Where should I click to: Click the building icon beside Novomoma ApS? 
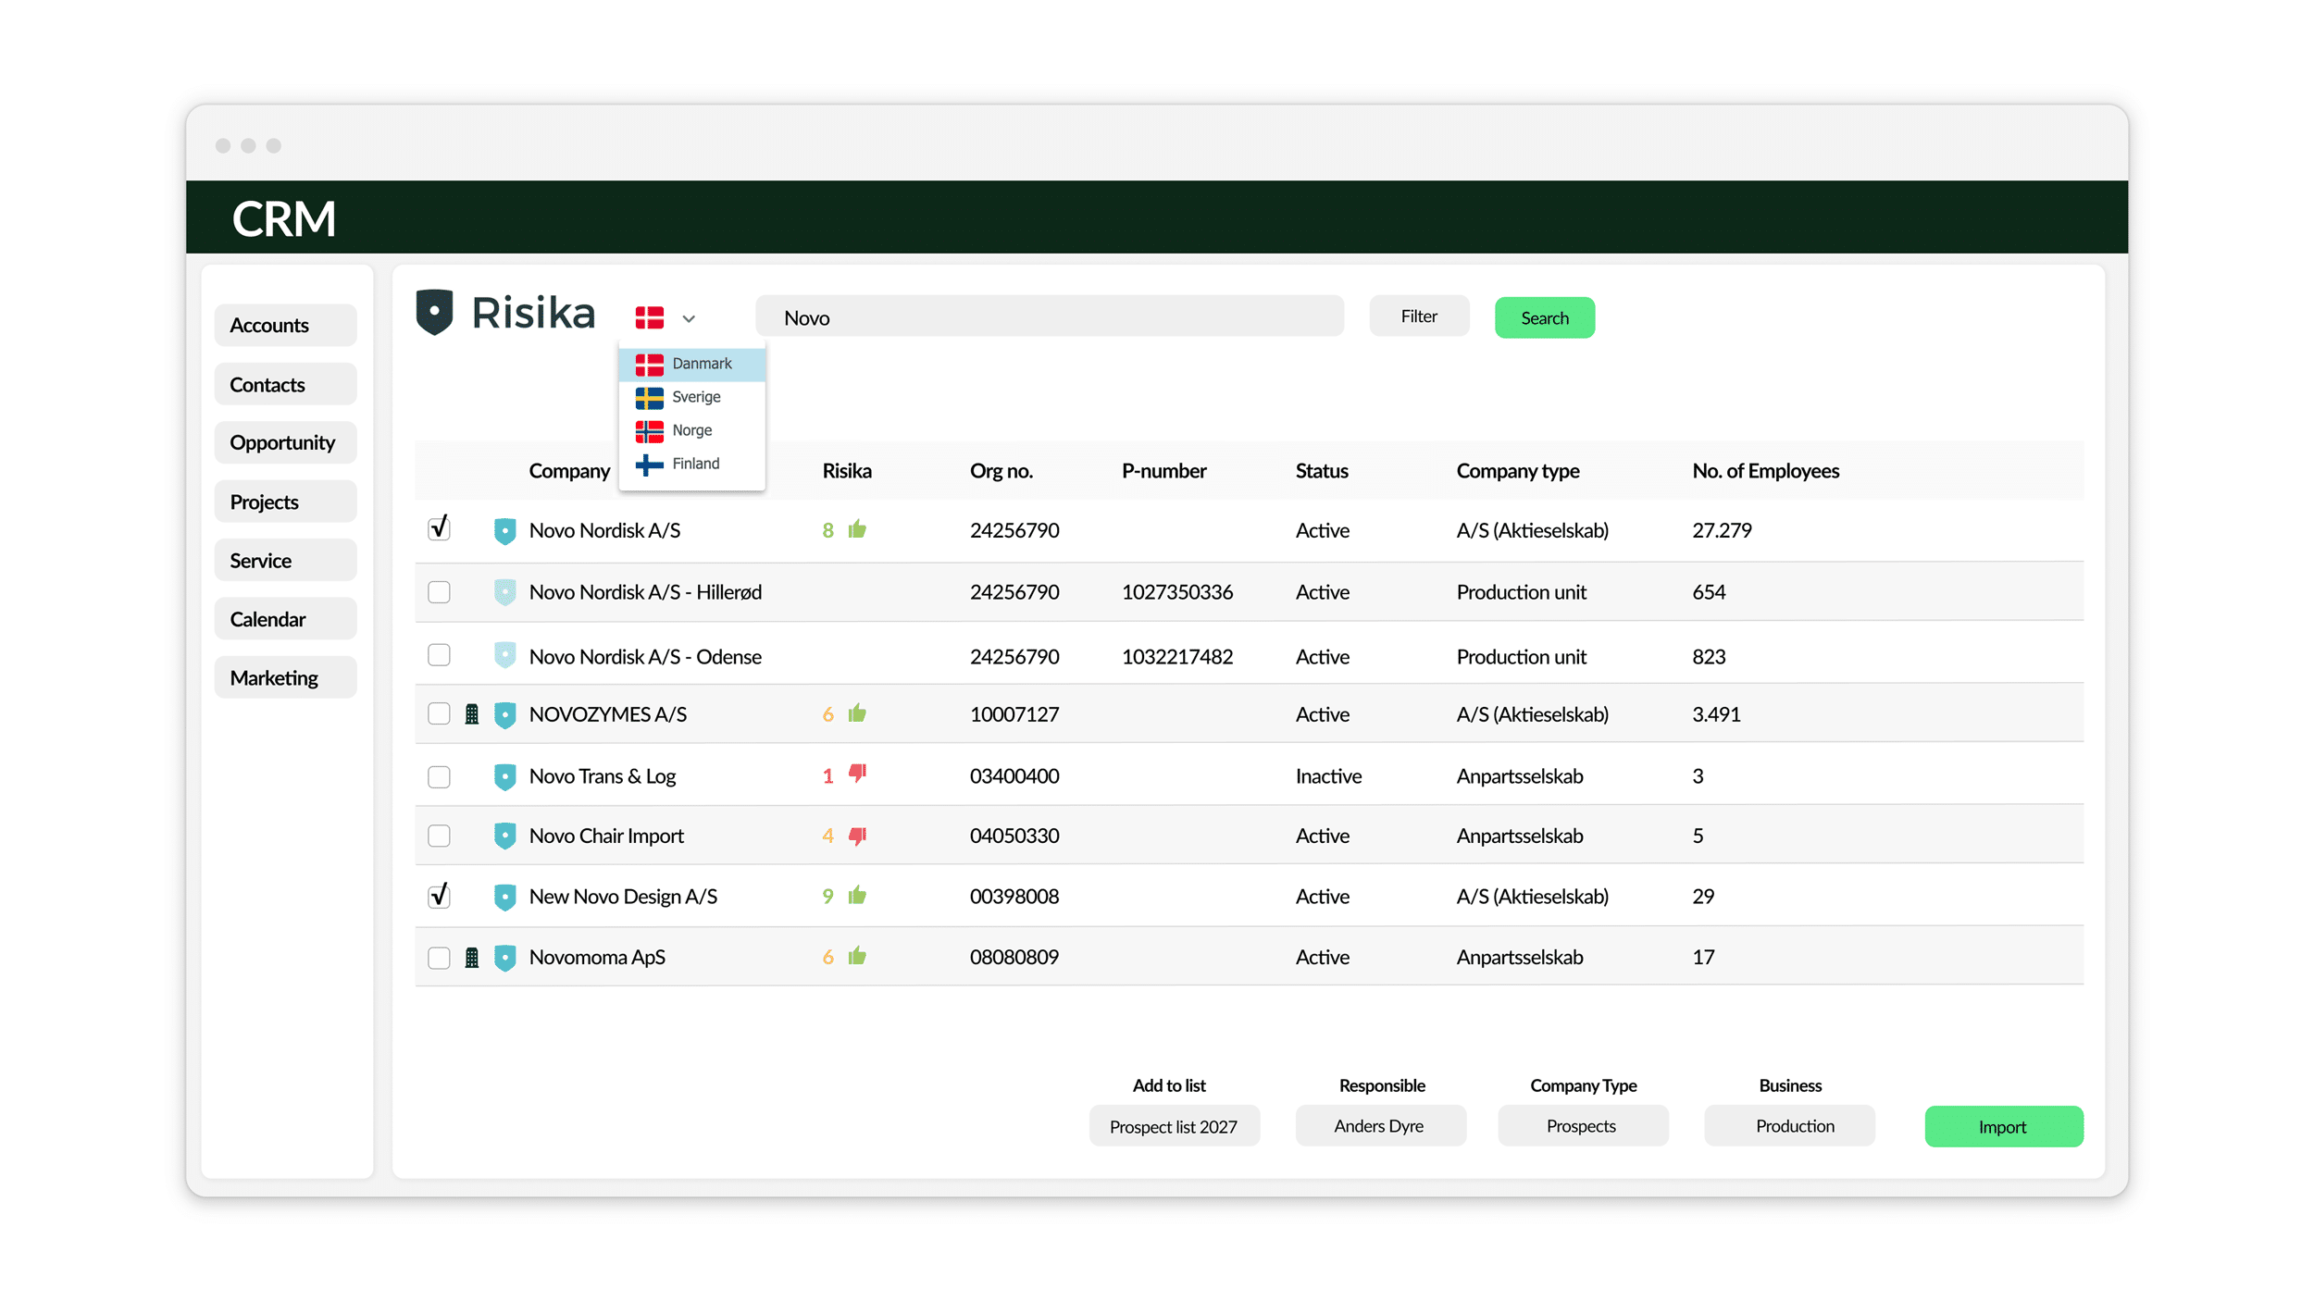[472, 958]
